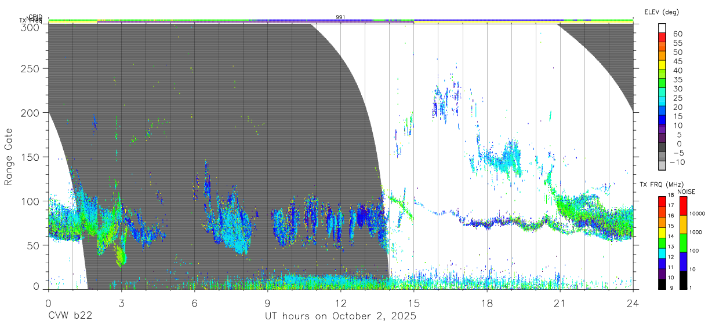The width and height of the screenshot is (712, 328).
Task: Click the '991' CPID value above plot
Action: click(x=340, y=17)
